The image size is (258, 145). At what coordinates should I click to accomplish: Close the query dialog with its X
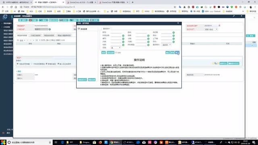(x=178, y=23)
